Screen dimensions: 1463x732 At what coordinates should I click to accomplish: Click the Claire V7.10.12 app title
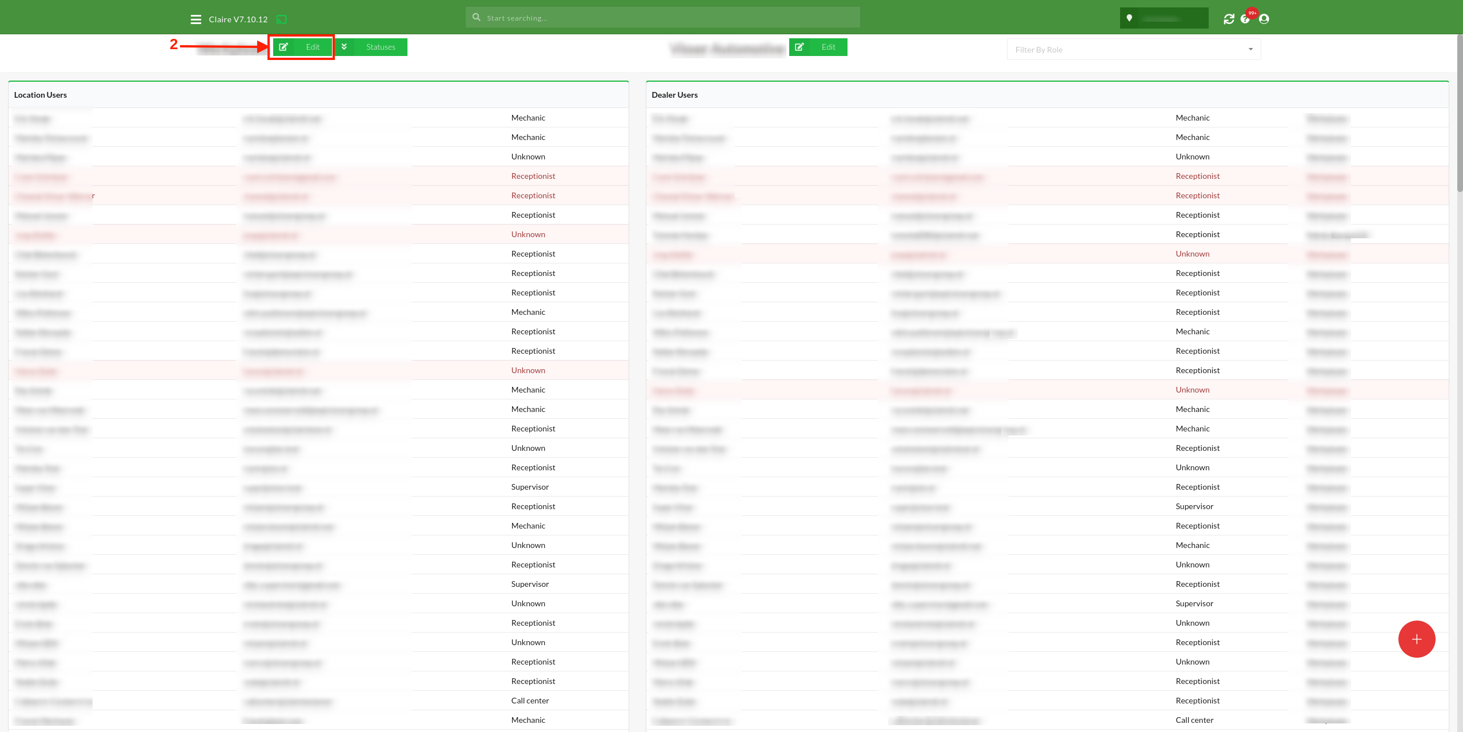[238, 19]
